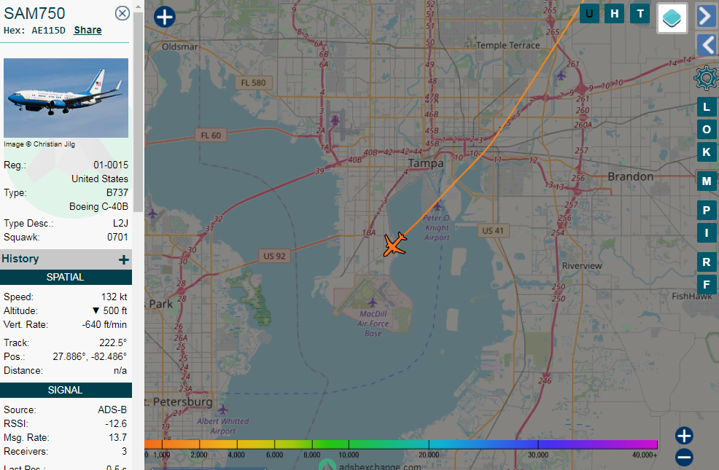The image size is (719, 470).
Task: Click the round plus button at map top-left
Action: point(165,17)
